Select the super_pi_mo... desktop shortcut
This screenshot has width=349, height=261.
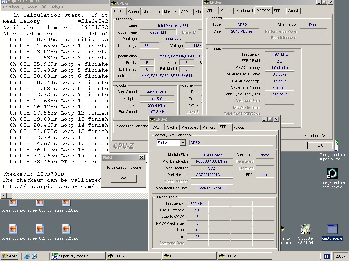(x=332, y=157)
